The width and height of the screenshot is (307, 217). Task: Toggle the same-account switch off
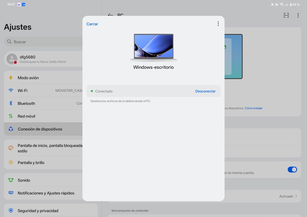292,170
